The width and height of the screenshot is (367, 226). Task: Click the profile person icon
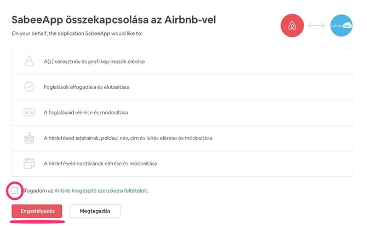point(29,61)
